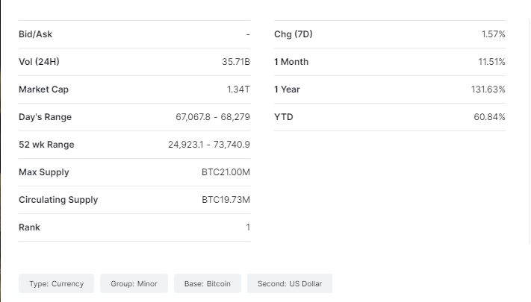Click the Chg (7D) label
The width and height of the screenshot is (531, 302).
pos(294,34)
